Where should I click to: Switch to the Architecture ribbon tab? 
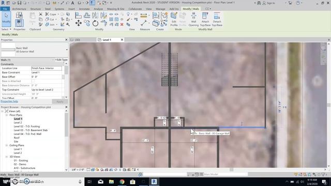click(19, 9)
